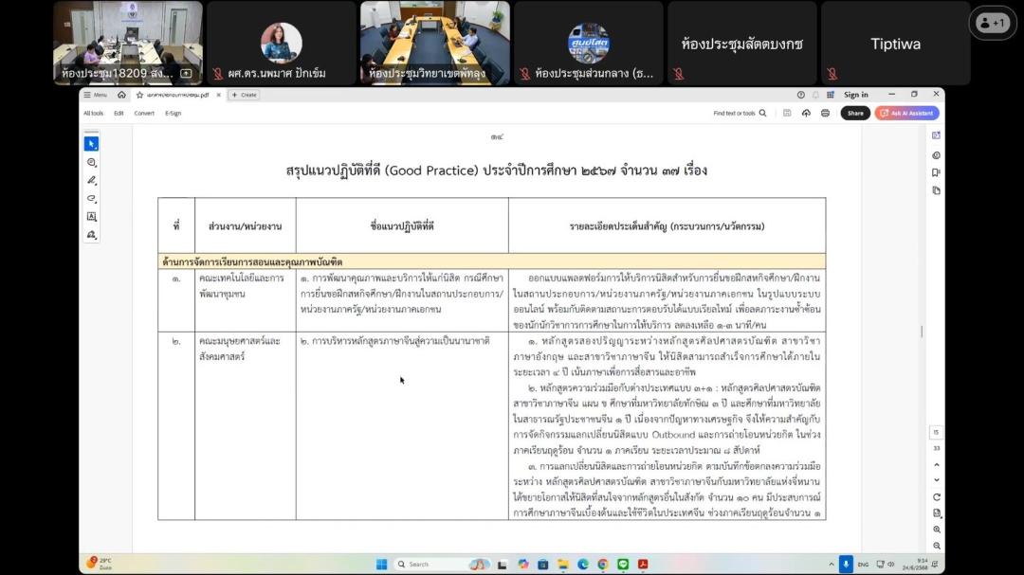The image size is (1024, 575).
Task: Select participant tile ห้องประชุม18209
Action: [x=128, y=43]
